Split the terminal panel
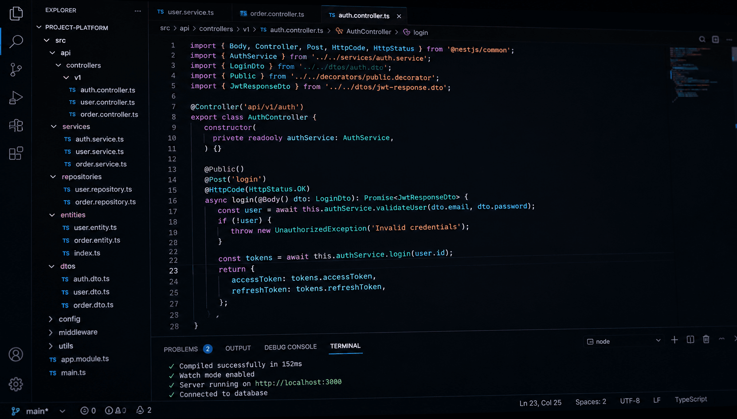 point(690,339)
